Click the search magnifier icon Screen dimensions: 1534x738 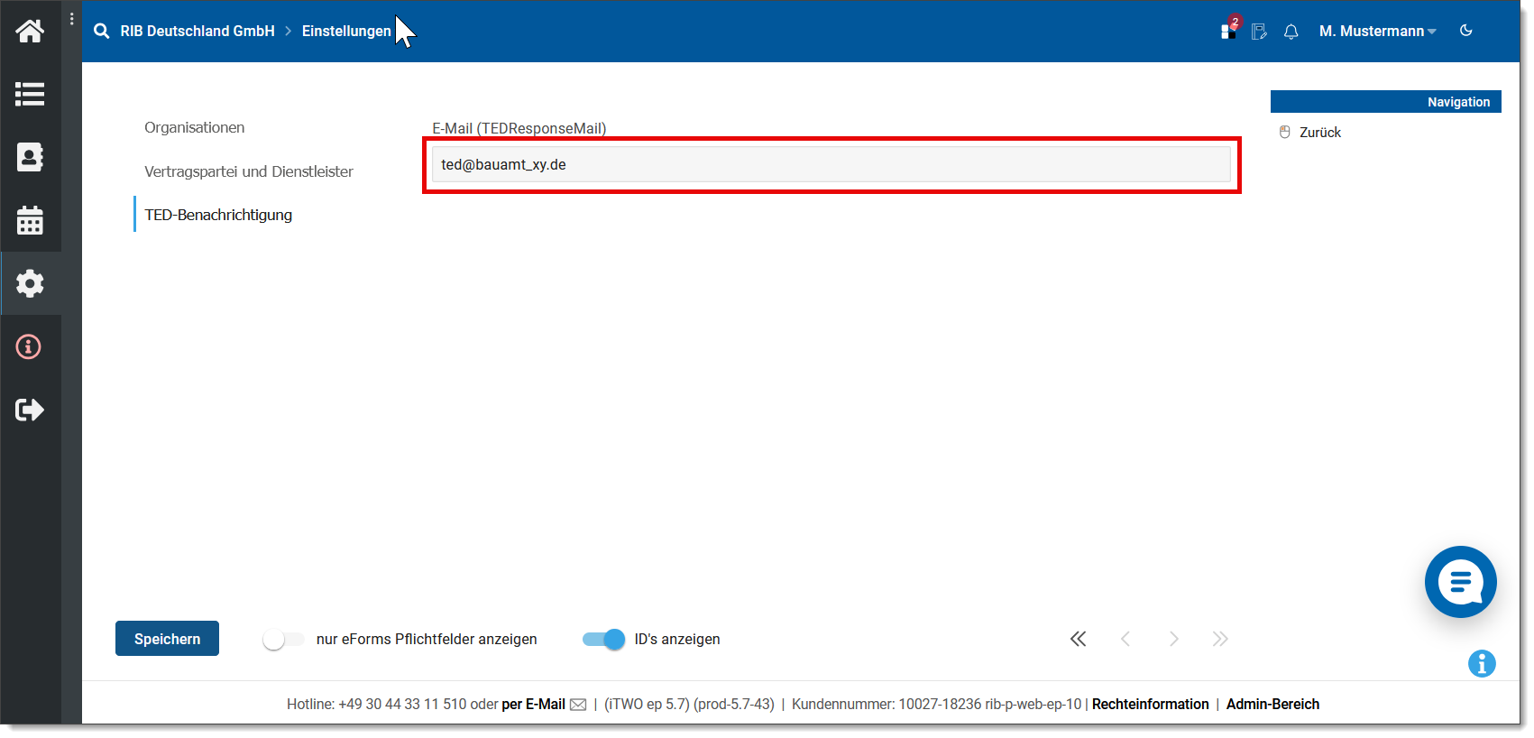pyautogui.click(x=102, y=32)
